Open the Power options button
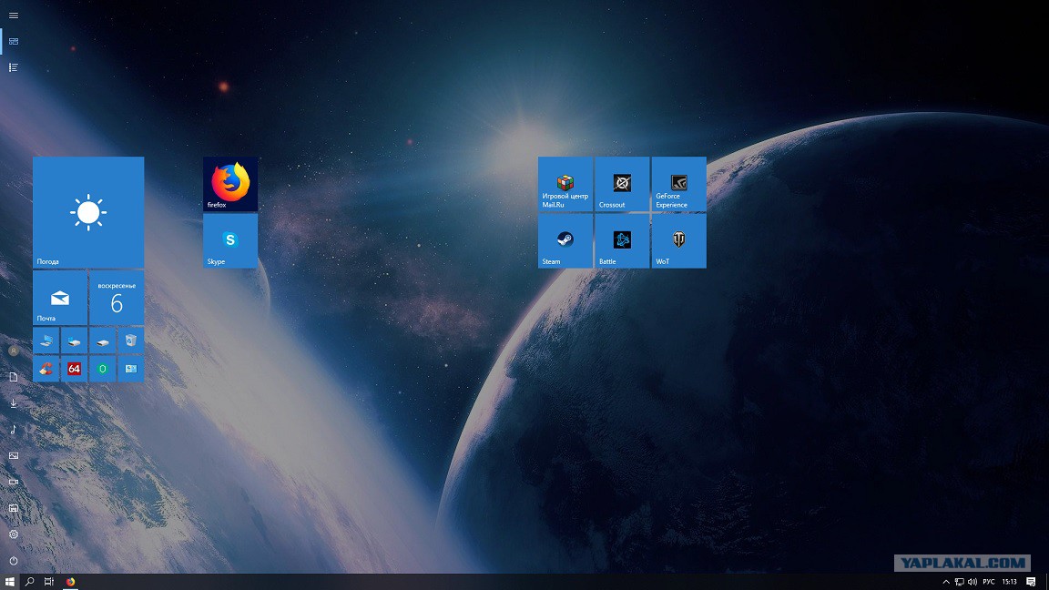The image size is (1049, 590). 14,561
